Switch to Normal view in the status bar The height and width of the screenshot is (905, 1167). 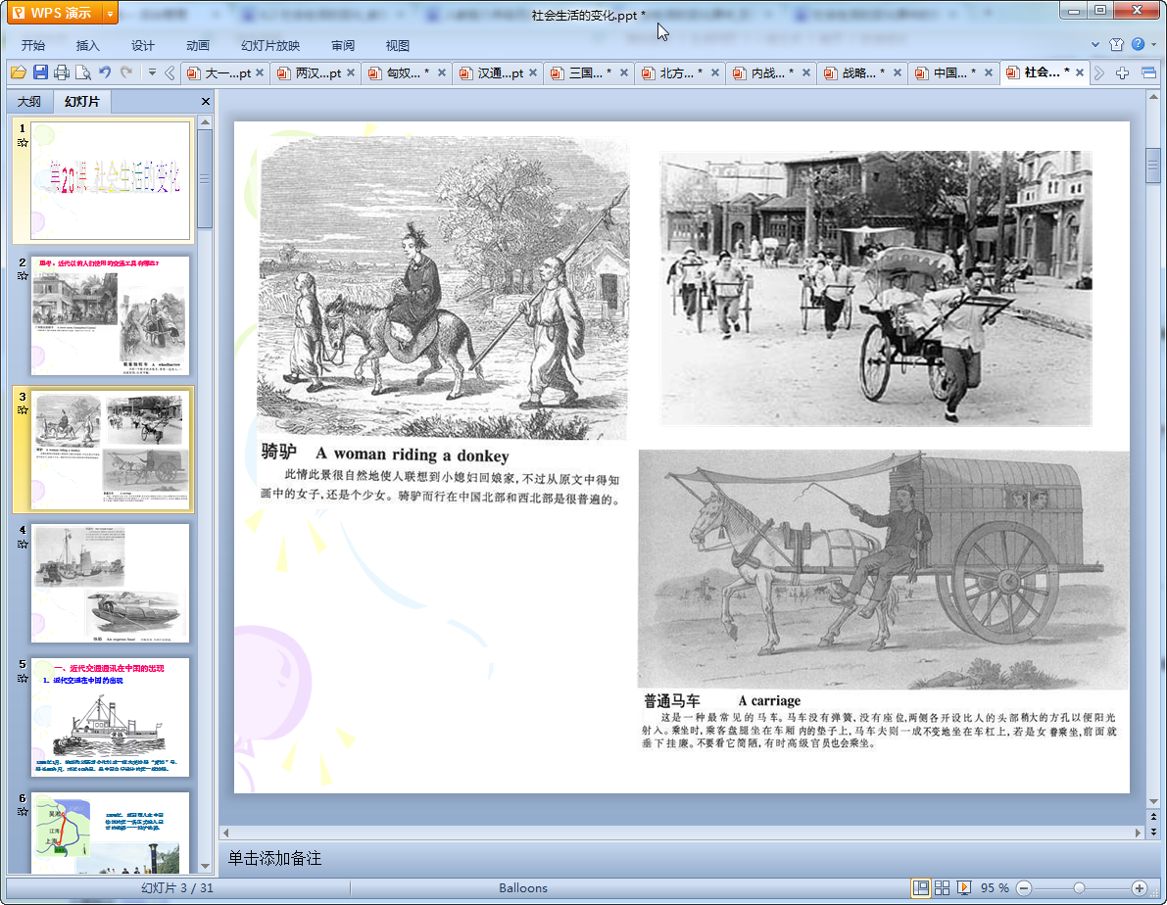[921, 888]
